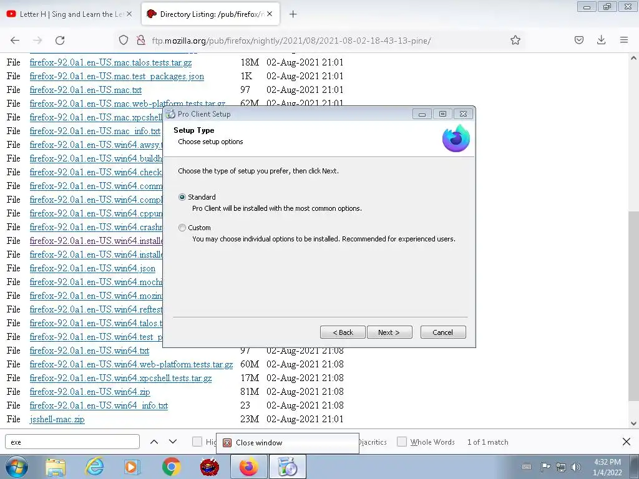Launch Google Chrome from the taskbar

pos(171,467)
